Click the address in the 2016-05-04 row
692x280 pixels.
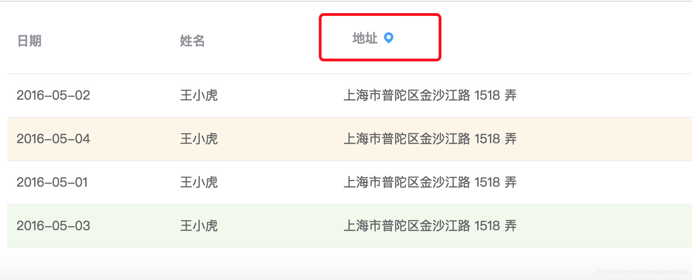430,139
